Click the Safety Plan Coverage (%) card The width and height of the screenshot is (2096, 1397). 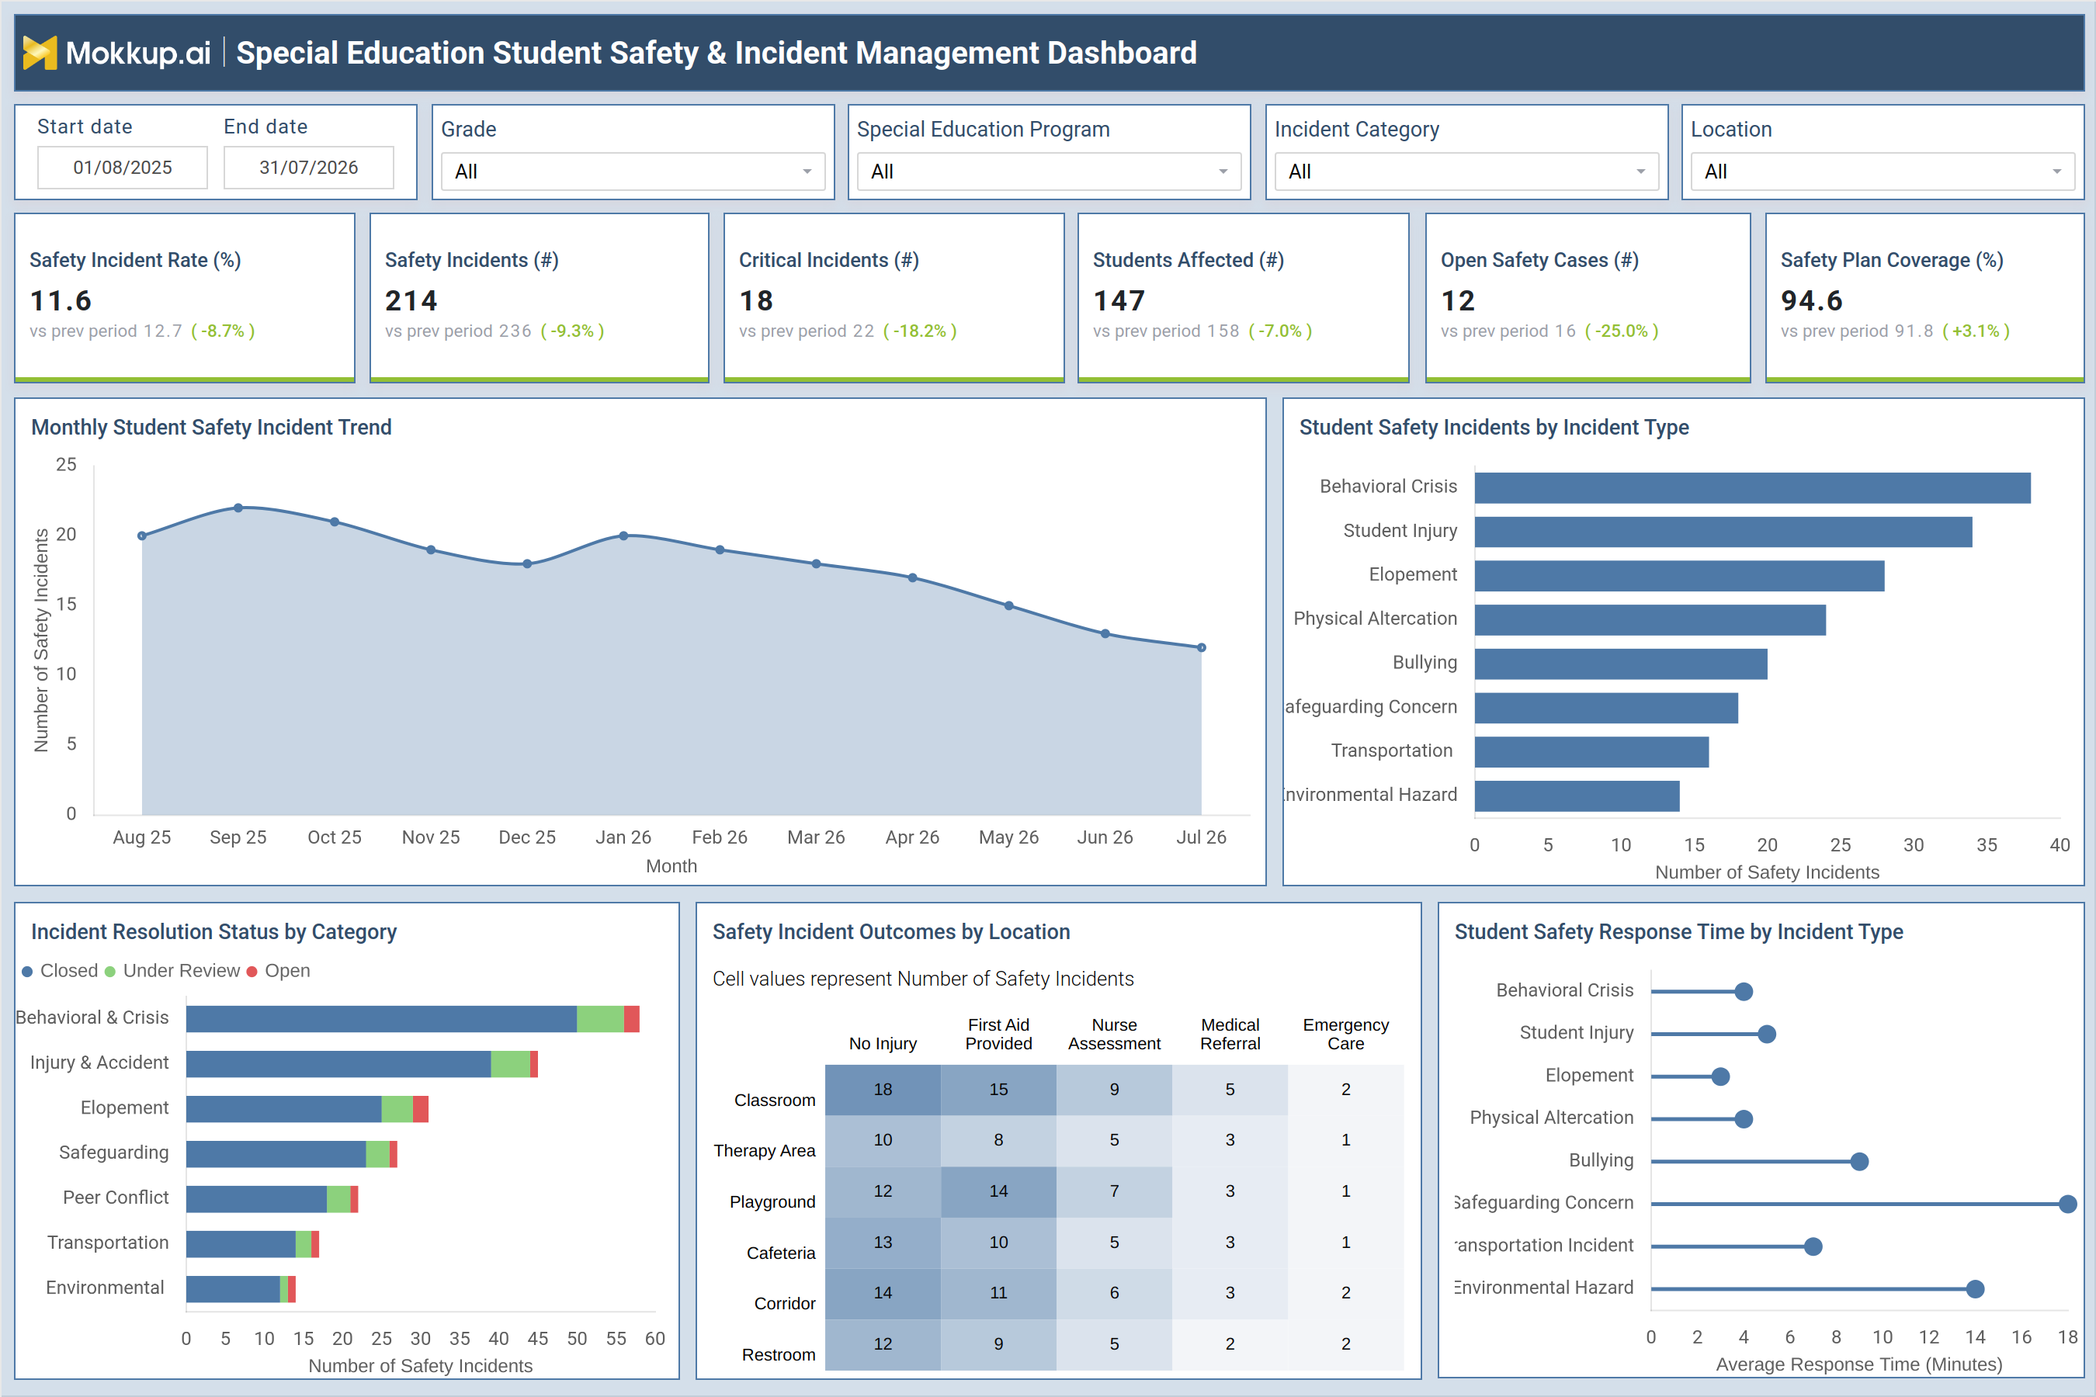point(1925,297)
